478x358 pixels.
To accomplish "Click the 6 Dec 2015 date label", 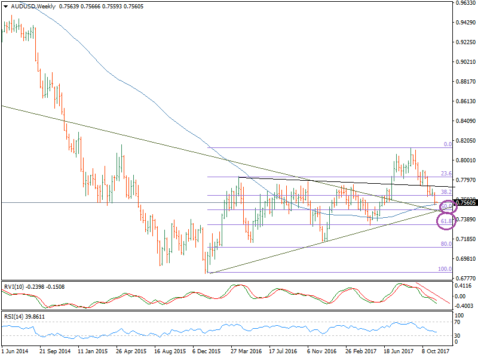I will point(206,351).
